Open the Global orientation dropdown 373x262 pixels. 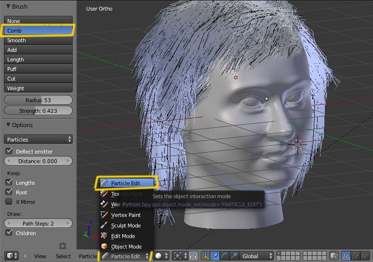click(x=257, y=256)
